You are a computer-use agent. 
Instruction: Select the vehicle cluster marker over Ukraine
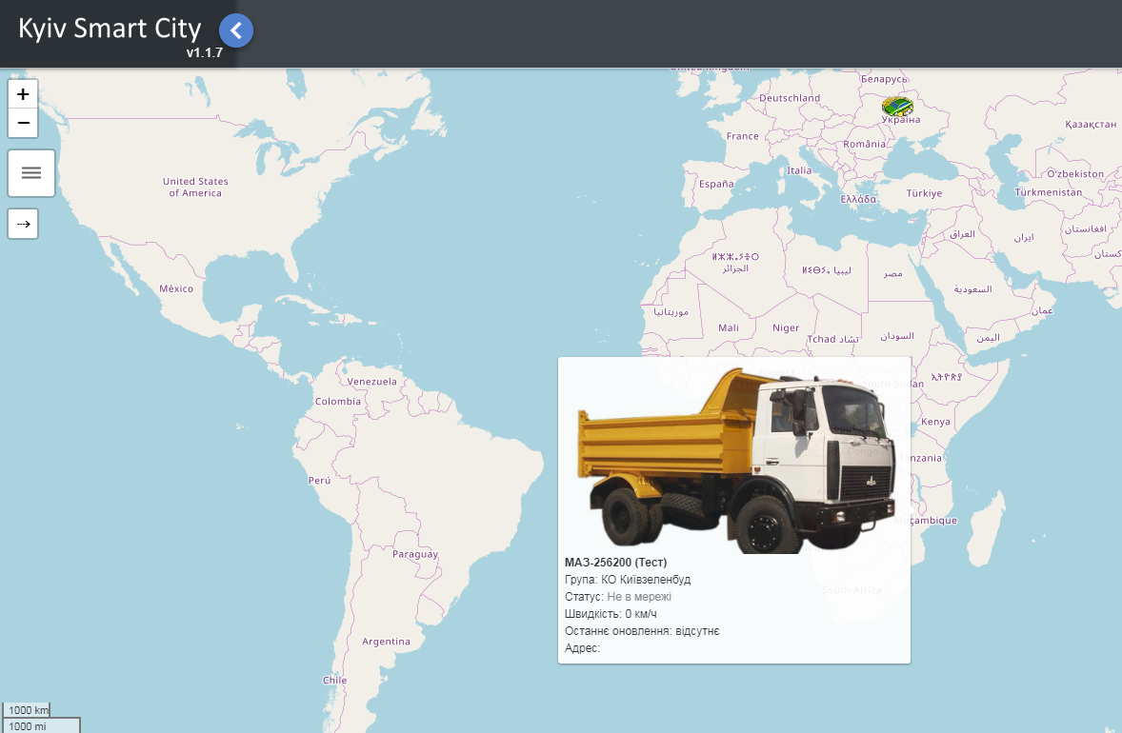(x=897, y=106)
